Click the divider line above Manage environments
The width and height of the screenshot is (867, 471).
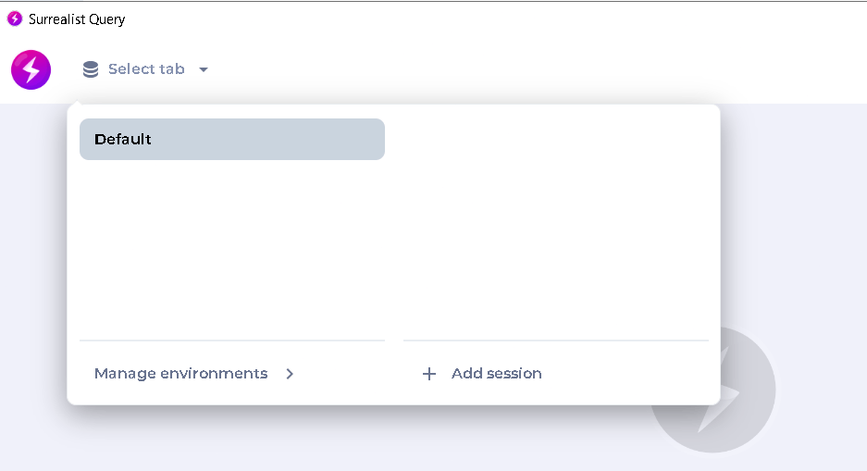[x=232, y=341]
